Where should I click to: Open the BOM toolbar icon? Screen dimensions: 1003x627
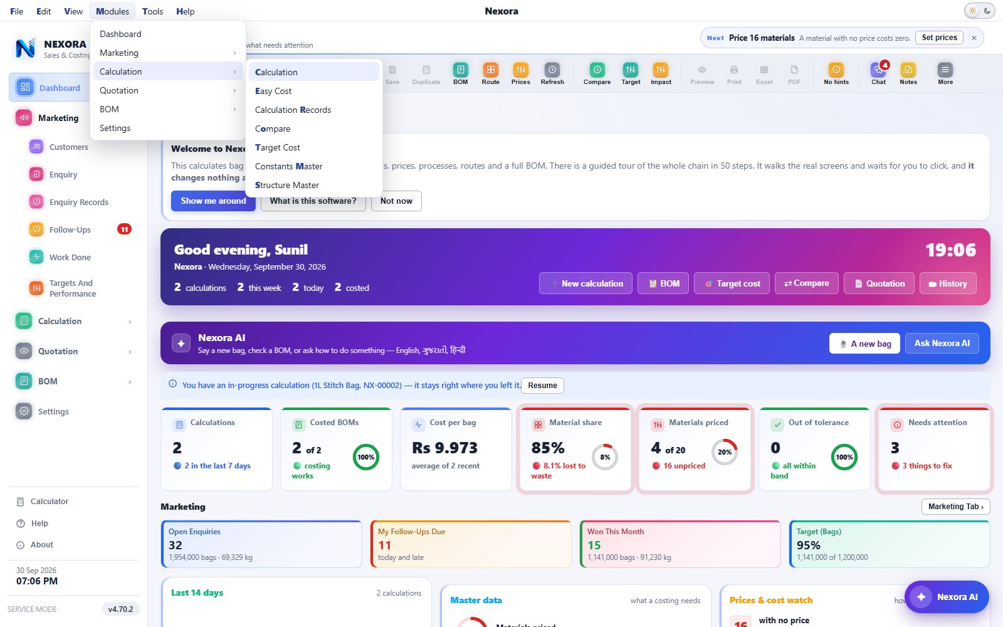pyautogui.click(x=460, y=73)
